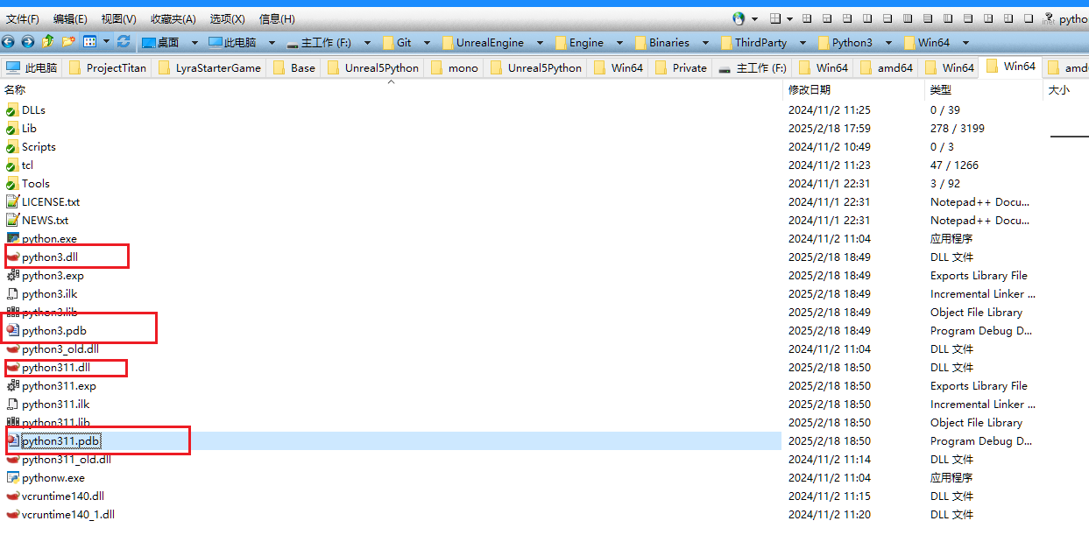Click the globe internet icon
The image size is (1089, 542).
pyautogui.click(x=738, y=18)
